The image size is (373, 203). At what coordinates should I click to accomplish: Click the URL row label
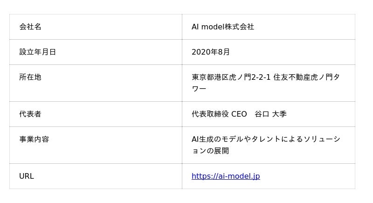[27, 176]
